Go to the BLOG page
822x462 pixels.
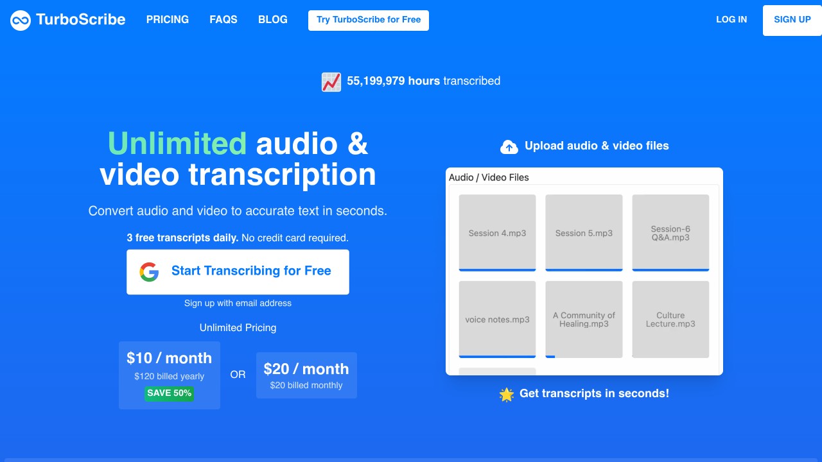pyautogui.click(x=273, y=20)
